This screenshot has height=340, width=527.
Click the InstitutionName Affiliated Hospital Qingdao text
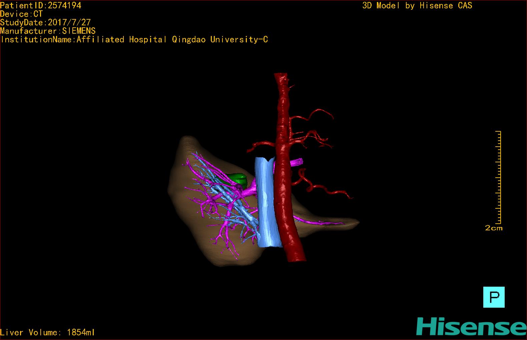coord(134,40)
